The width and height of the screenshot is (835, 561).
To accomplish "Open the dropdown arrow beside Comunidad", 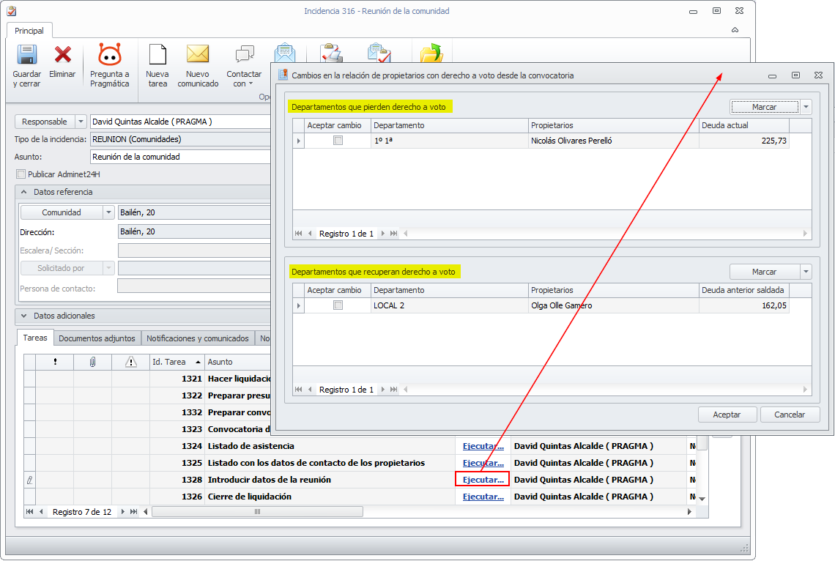I will click(x=109, y=212).
